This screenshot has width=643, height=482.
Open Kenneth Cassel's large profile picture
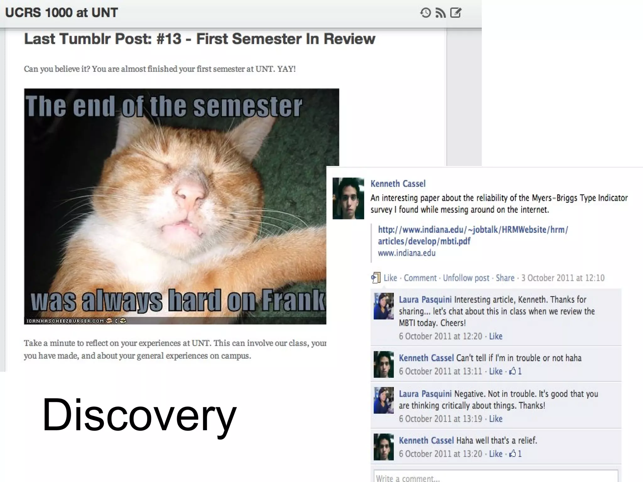pos(348,198)
